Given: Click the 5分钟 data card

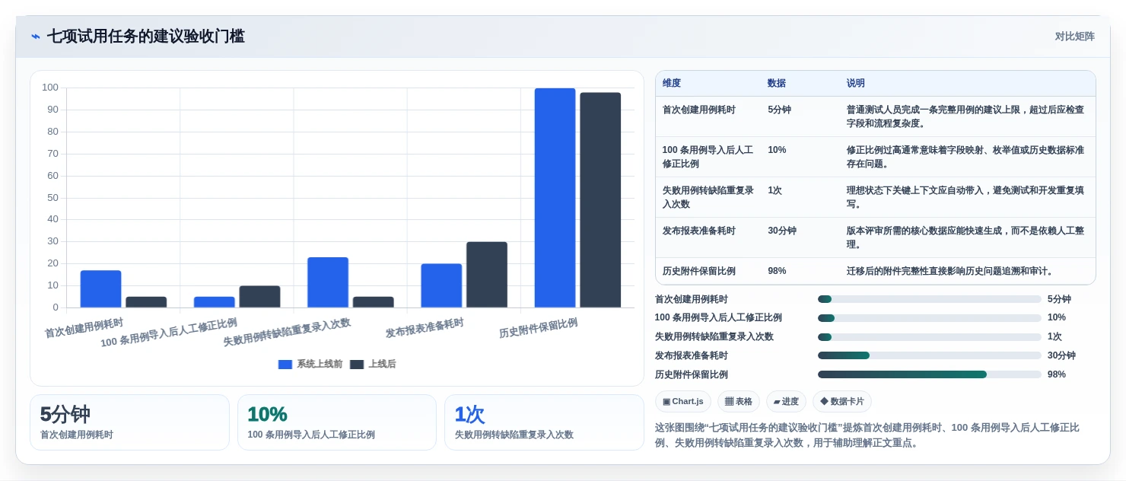Looking at the screenshot, I should point(129,422).
